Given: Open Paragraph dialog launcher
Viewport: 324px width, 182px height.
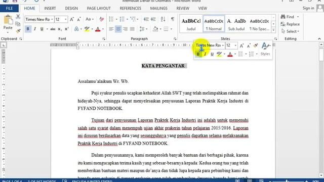Looking at the screenshot, I should tap(175, 39).
